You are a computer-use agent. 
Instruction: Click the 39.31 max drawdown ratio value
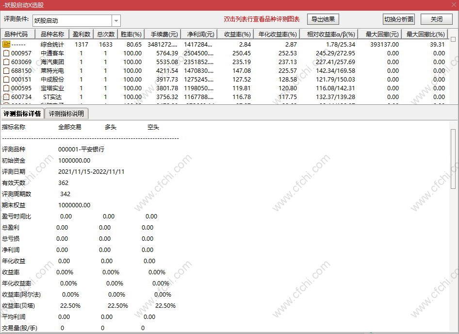point(437,45)
